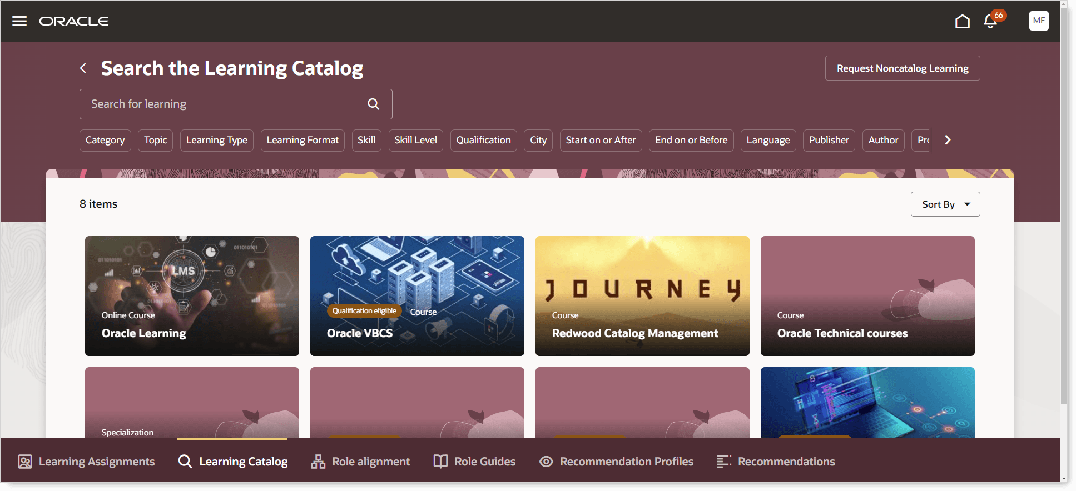Open the Qualification filter
Image resolution: width=1076 pixels, height=491 pixels.
[x=484, y=141]
